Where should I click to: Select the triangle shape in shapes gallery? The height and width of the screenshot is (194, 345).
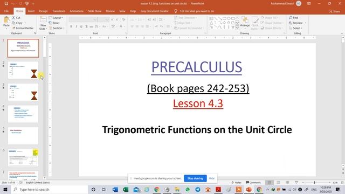click(x=211, y=23)
